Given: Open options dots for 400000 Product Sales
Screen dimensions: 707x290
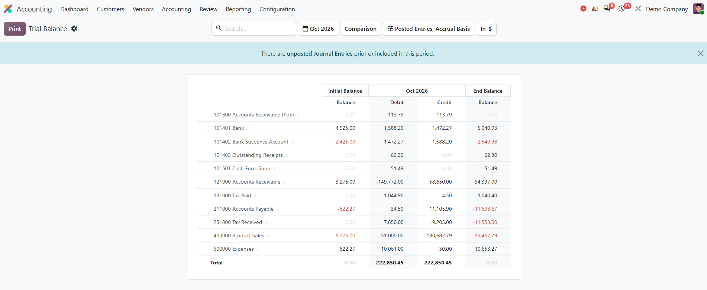Looking at the screenshot, I should pyautogui.click(x=268, y=236).
